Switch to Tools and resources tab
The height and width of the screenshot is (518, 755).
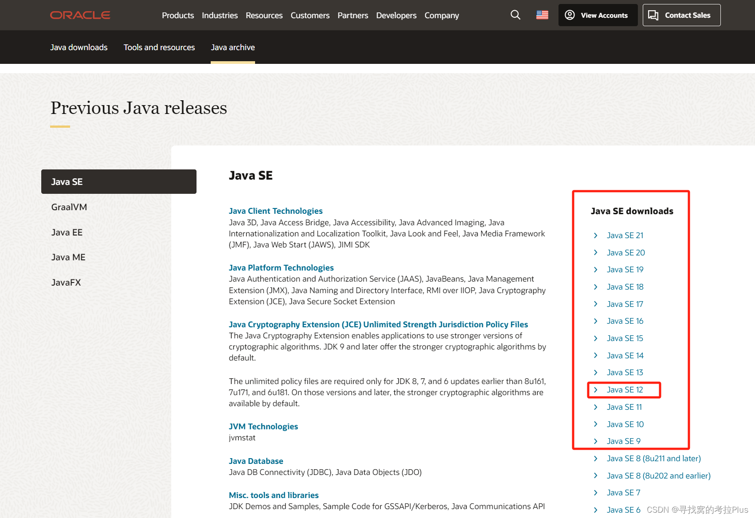[x=159, y=47]
